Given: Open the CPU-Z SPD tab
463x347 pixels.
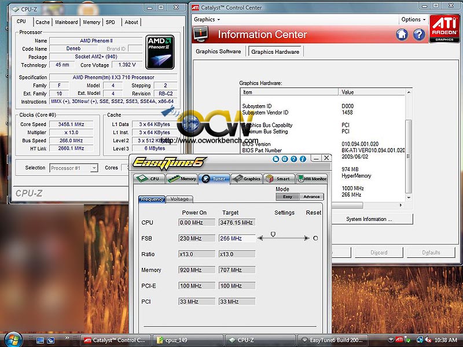Looking at the screenshot, I should coord(111,22).
